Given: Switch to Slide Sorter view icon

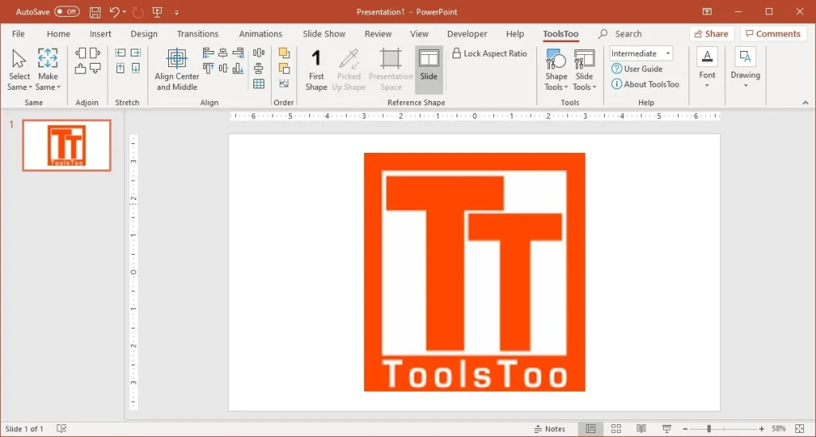Looking at the screenshot, I should 616,429.
